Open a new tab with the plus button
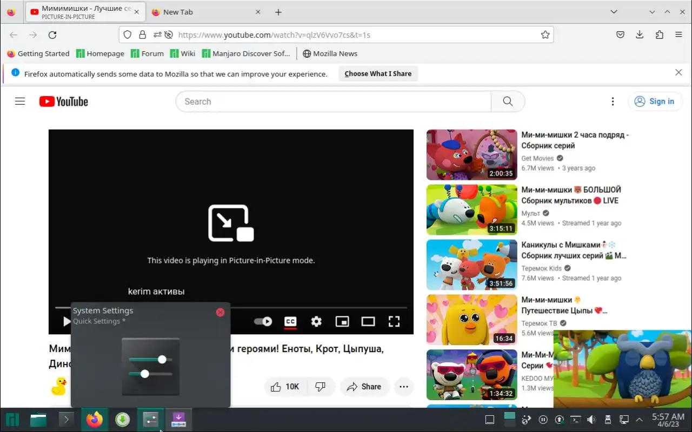692x432 pixels. pos(278,12)
